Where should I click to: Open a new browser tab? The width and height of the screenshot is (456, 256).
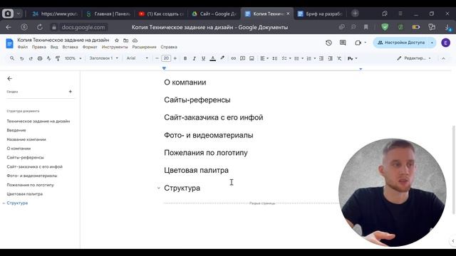pyautogui.click(x=355, y=14)
